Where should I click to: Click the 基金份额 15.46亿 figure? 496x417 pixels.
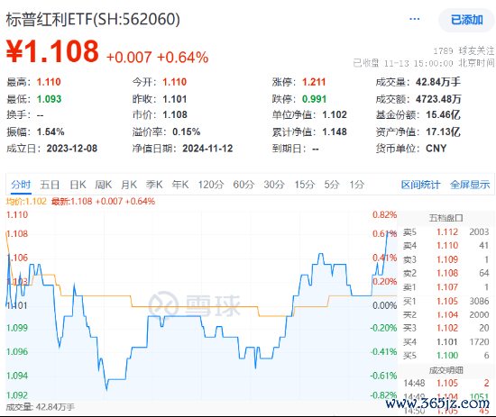coord(443,114)
